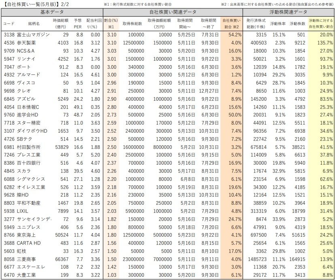335x280 pixels.
Task: Select stock name プレス工業
Action: 28,155
